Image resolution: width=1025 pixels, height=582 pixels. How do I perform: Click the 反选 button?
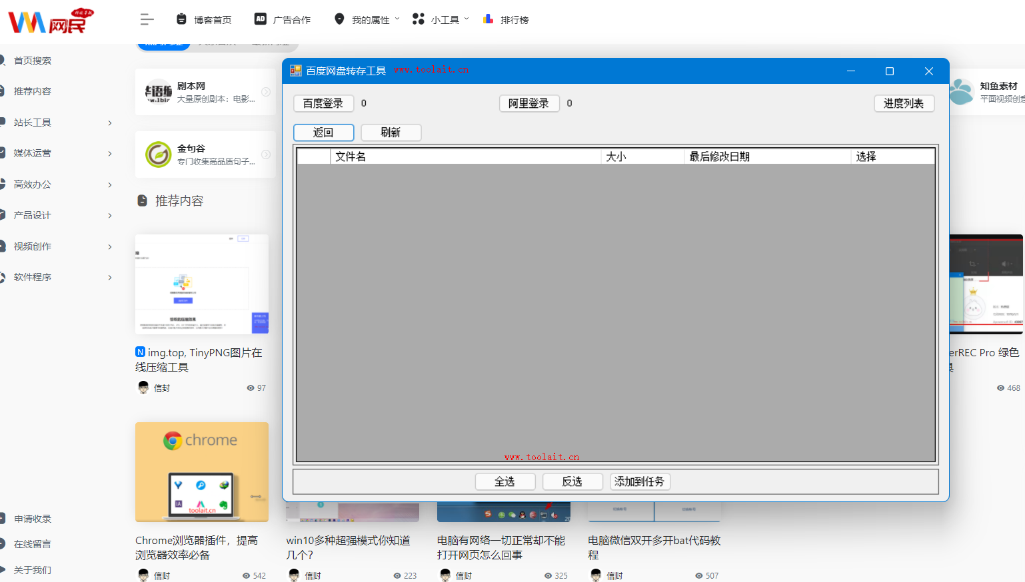tap(572, 481)
